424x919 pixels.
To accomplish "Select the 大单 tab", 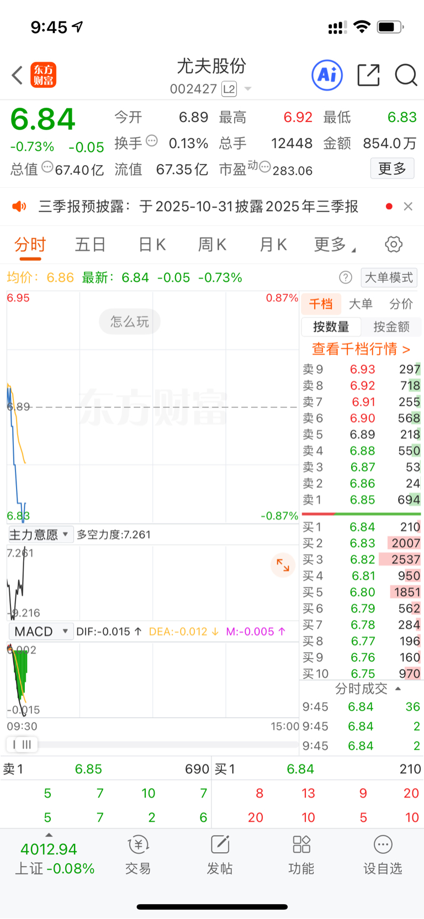I will point(361,304).
